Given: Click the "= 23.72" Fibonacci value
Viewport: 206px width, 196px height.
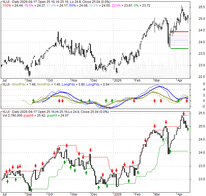Looking at the screenshot, I should pyautogui.click(x=145, y=6).
